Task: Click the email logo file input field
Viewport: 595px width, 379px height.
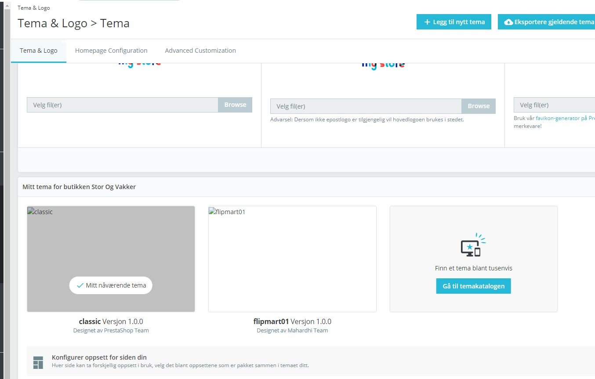Action: [x=366, y=106]
